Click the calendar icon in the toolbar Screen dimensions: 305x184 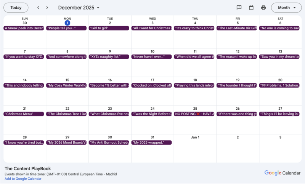pos(251,8)
